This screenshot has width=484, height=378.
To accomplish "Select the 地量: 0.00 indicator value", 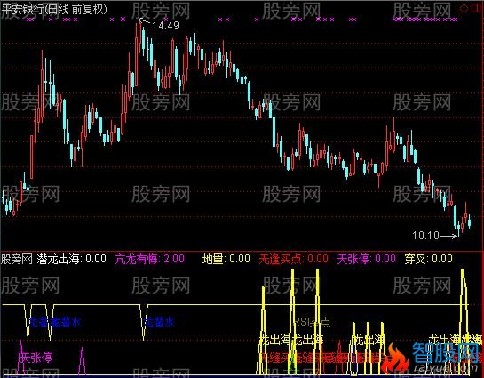I will coord(226,259).
